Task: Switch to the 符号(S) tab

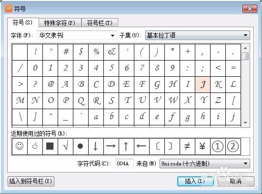Action: tap(23, 22)
